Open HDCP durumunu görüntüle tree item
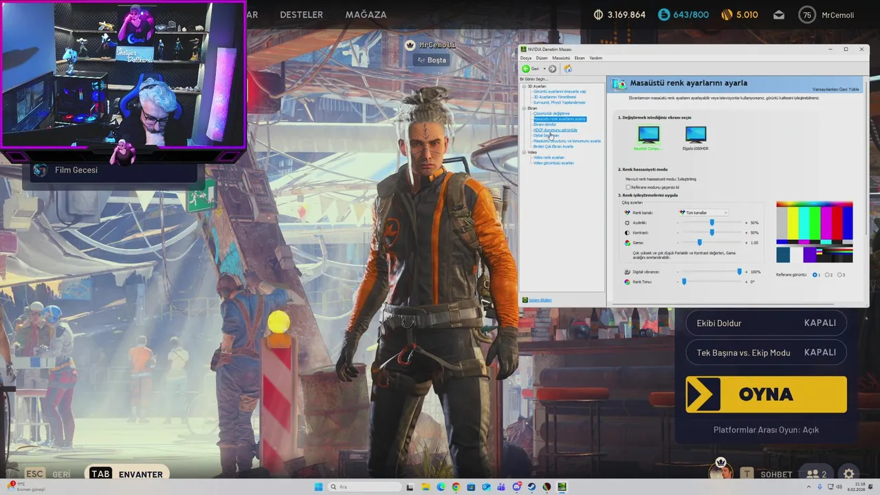Screen dimensions: 880x495 pos(555,130)
